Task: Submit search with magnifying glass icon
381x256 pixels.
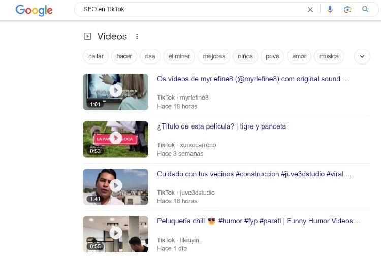Action: pos(365,9)
